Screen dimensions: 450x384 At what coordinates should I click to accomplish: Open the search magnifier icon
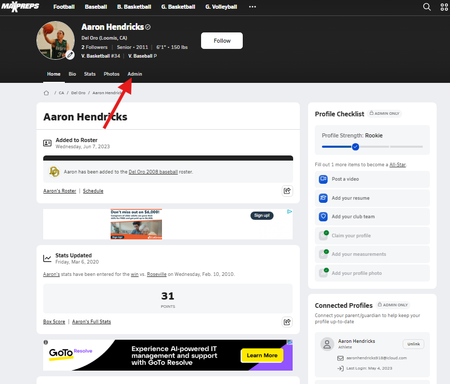click(426, 7)
